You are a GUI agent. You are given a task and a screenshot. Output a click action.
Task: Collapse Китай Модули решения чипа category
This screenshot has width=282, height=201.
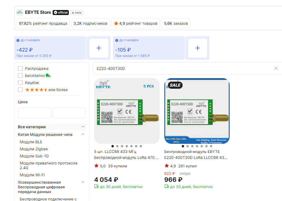(x=83, y=134)
